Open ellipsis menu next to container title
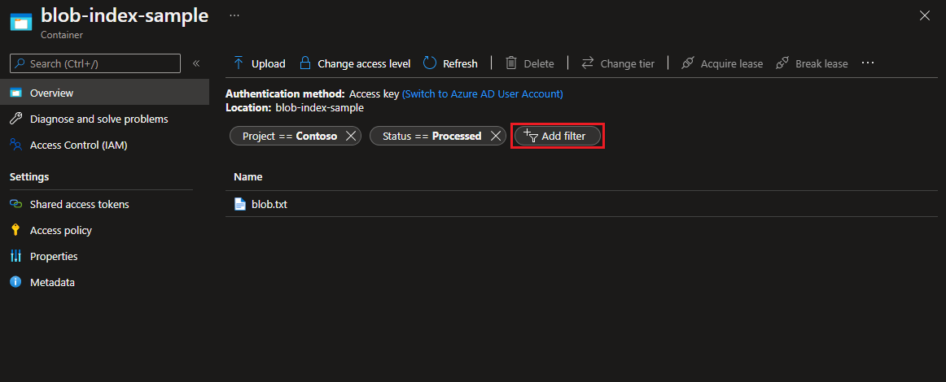This screenshot has height=382, width=946. [x=234, y=15]
